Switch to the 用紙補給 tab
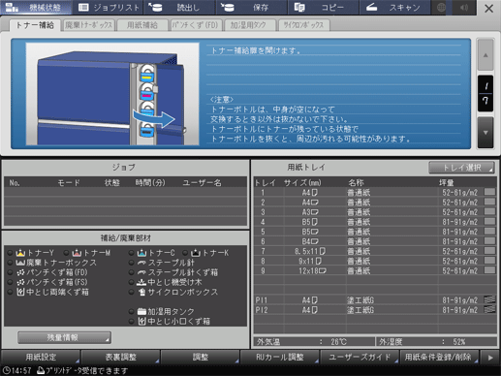Viewport: 501px width, 376px height. pyautogui.click(x=142, y=25)
